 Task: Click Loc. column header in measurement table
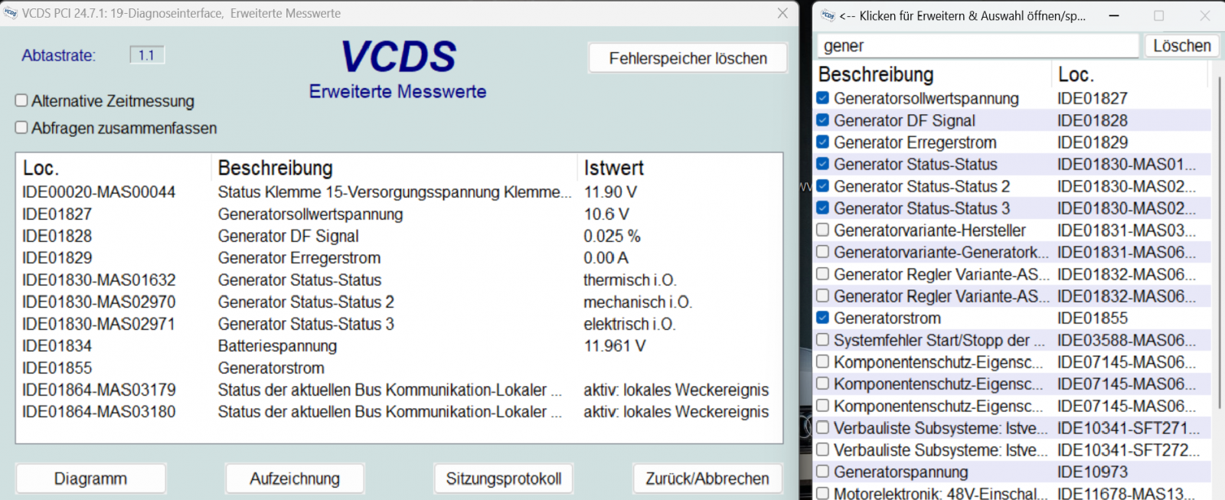(x=41, y=168)
